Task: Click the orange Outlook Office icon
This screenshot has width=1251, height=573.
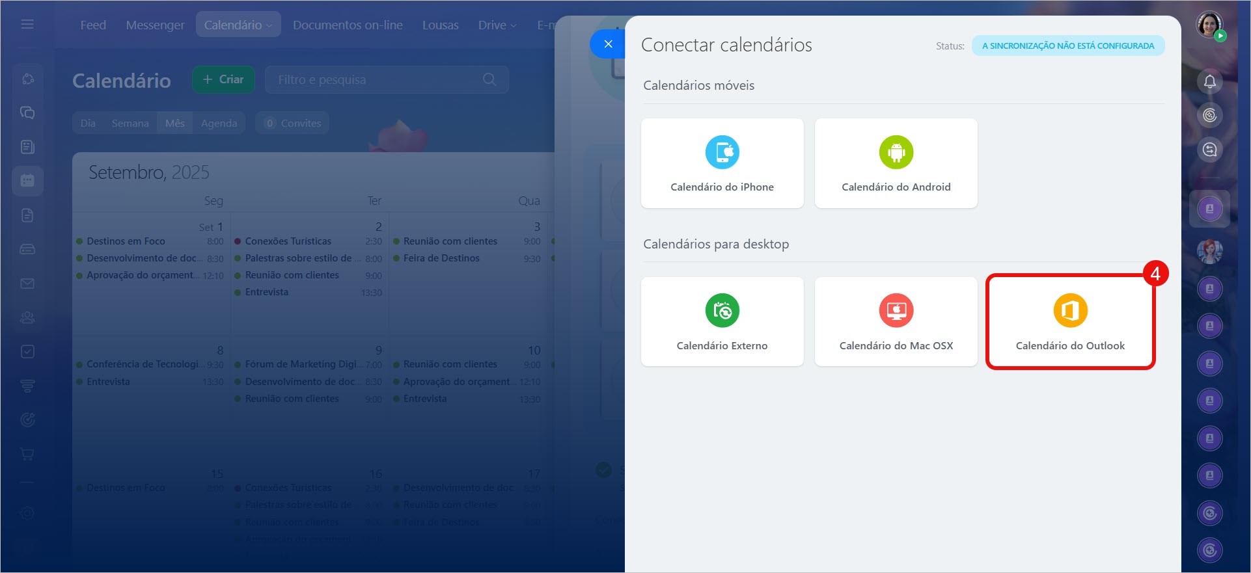Action: coord(1070,311)
